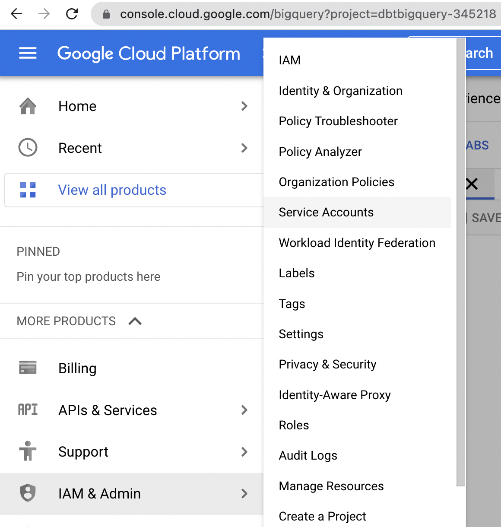Click the submenu vertical scrollbar
This screenshot has width=501, height=527.
[461, 262]
